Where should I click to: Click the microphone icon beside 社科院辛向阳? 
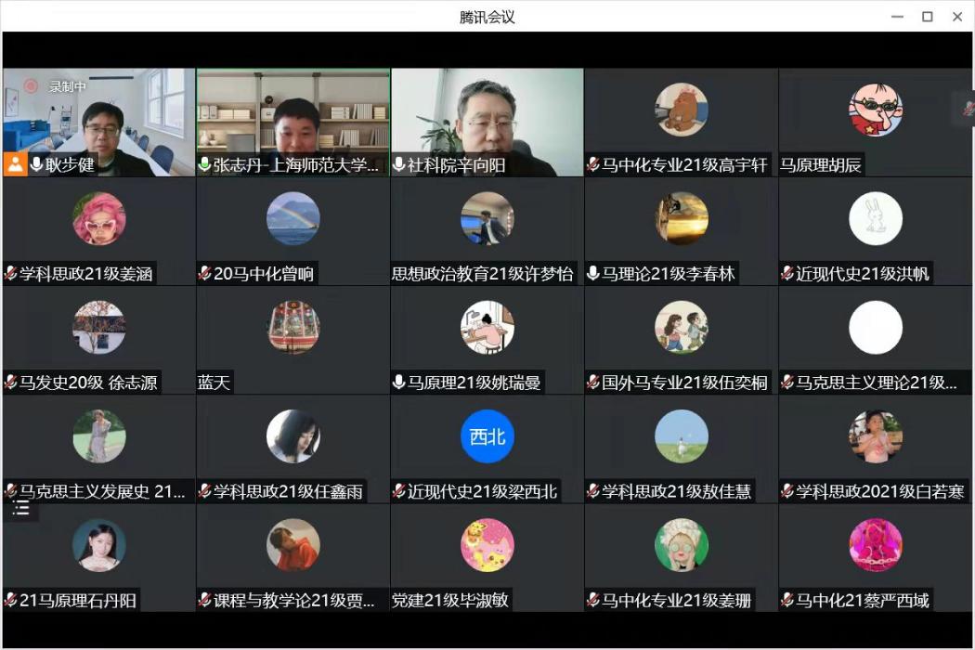point(399,165)
